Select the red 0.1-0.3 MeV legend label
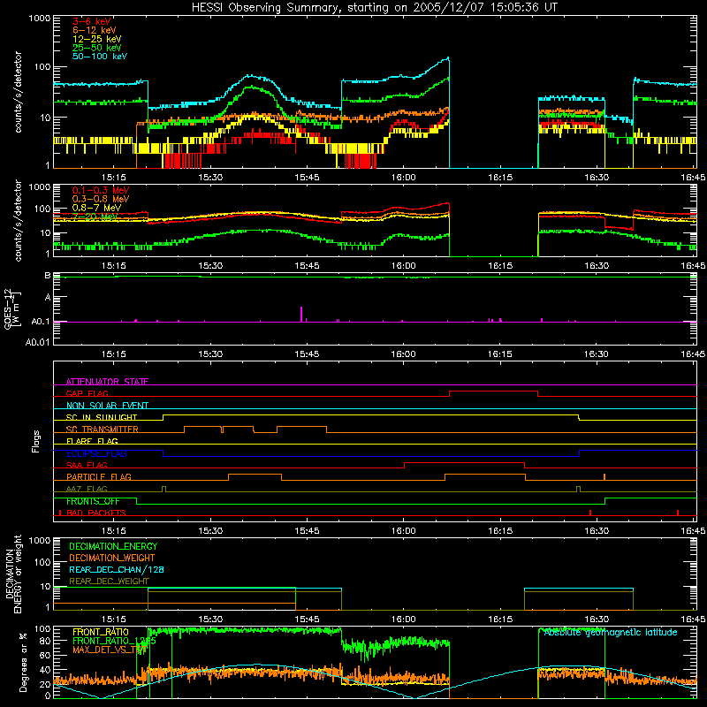This screenshot has width=707, height=707. [101, 190]
